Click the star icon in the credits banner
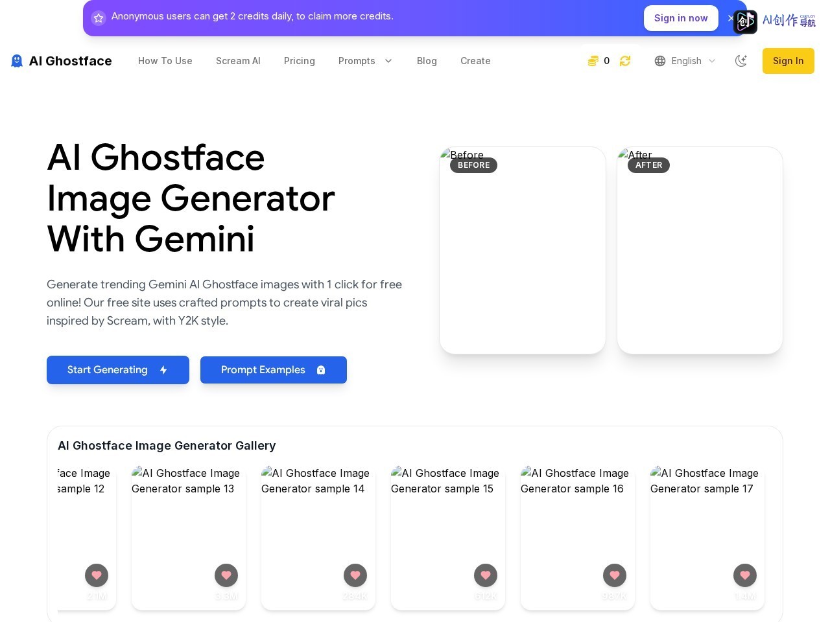 (x=99, y=18)
